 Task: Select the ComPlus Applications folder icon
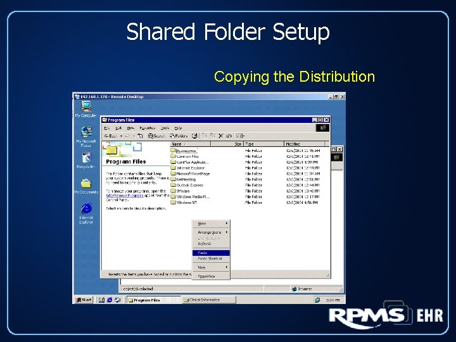(174, 162)
